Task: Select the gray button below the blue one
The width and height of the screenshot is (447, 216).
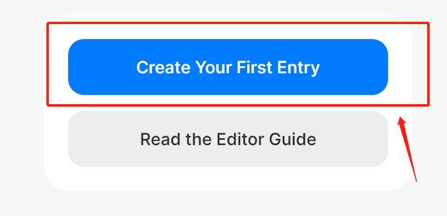Action: [228, 139]
